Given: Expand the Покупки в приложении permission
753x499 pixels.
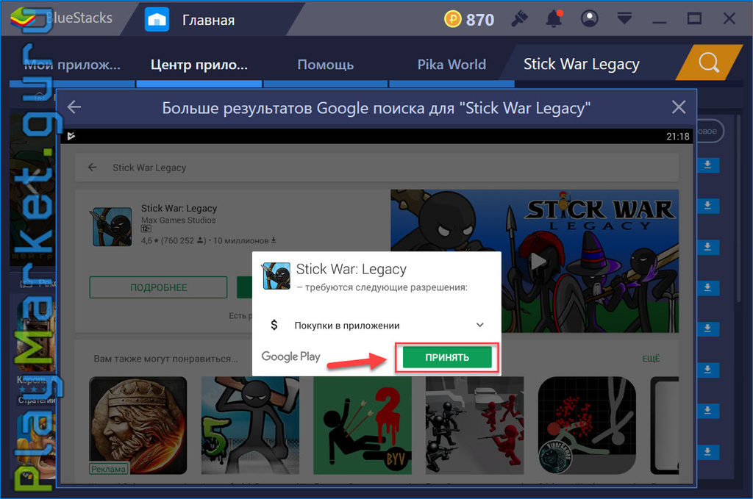Looking at the screenshot, I should [x=479, y=325].
